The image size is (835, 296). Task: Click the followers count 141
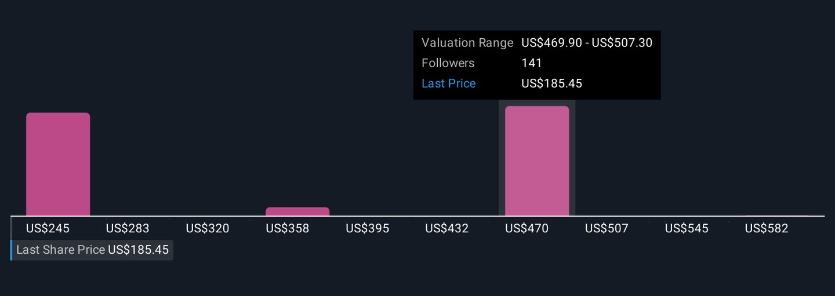point(532,63)
